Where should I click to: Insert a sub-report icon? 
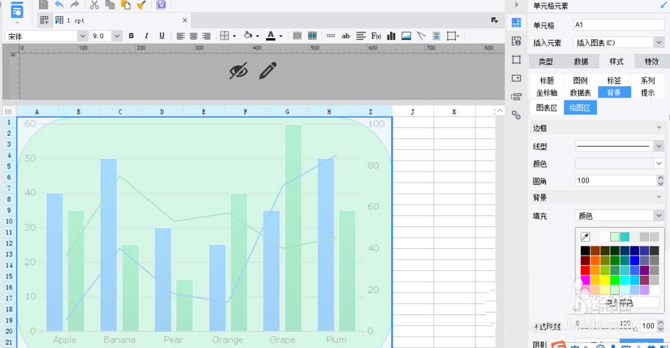pyautogui.click(x=436, y=36)
